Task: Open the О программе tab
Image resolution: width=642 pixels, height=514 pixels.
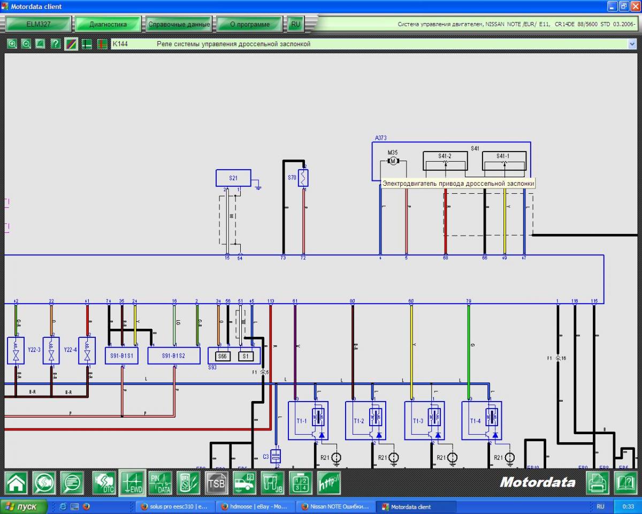Action: [x=249, y=24]
